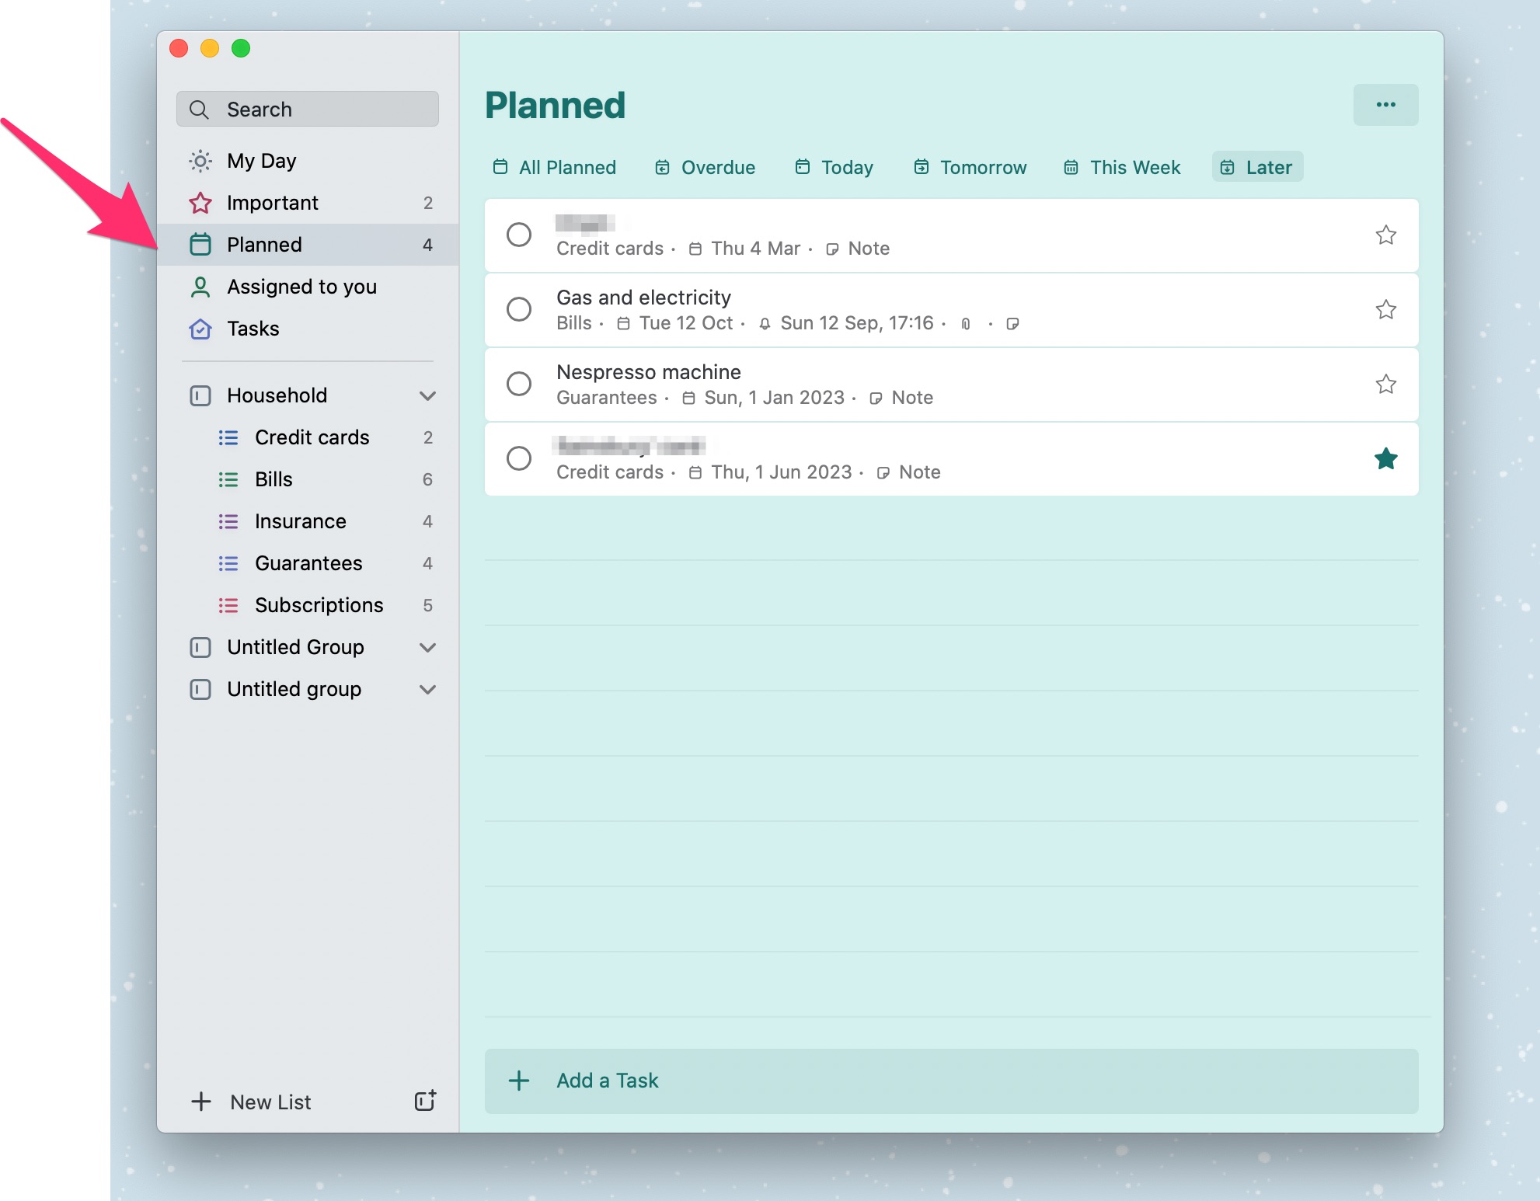1540x1201 pixels.
Task: Open the My Day sun icon
Action: pos(200,161)
